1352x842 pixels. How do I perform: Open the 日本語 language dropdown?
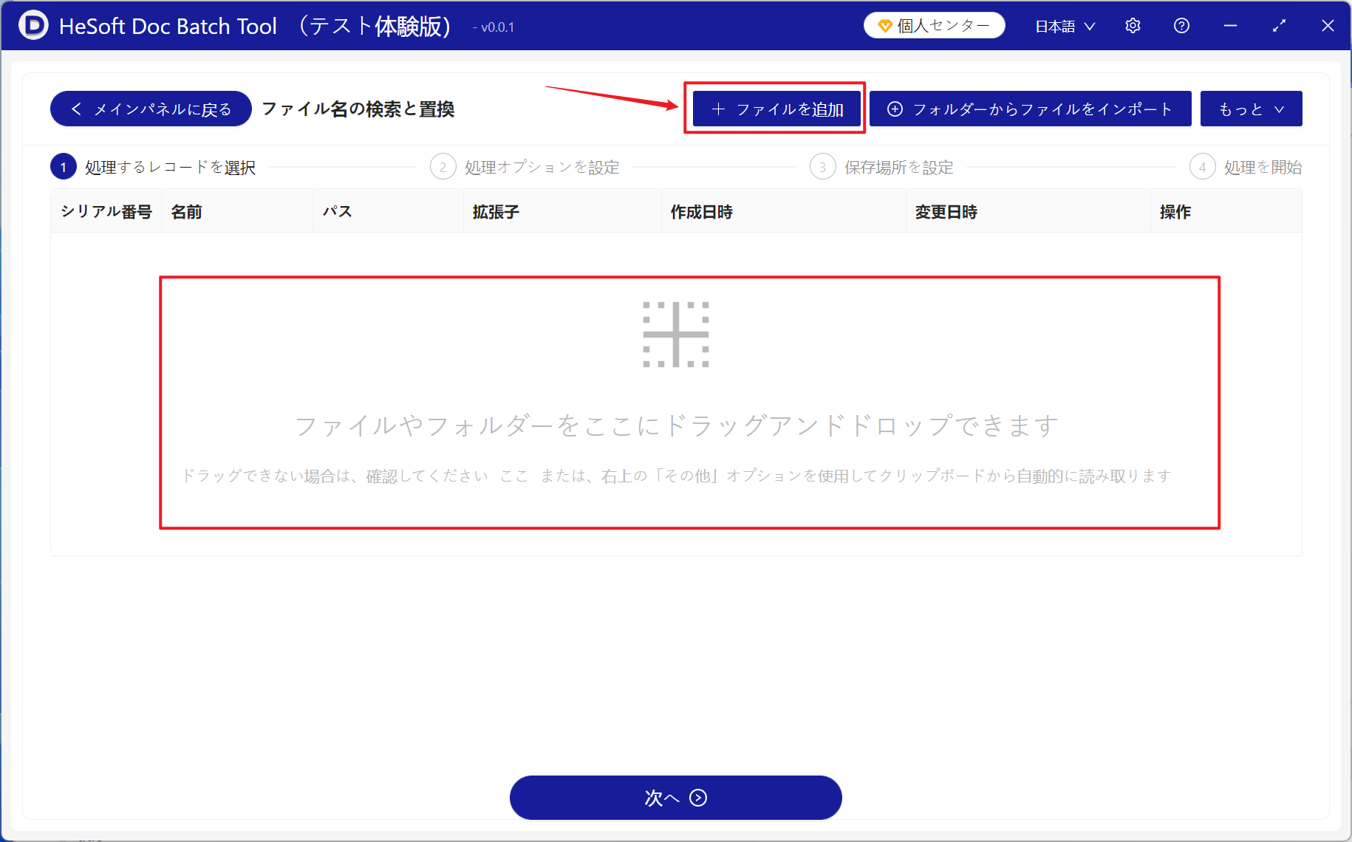click(1065, 27)
